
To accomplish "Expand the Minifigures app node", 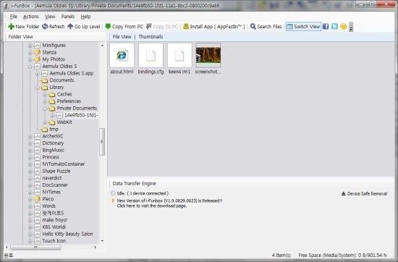I will point(30,46).
